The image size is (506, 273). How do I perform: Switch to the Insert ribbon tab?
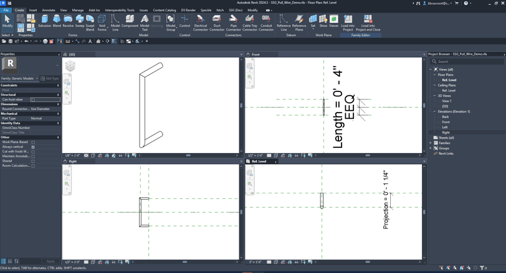[33, 10]
